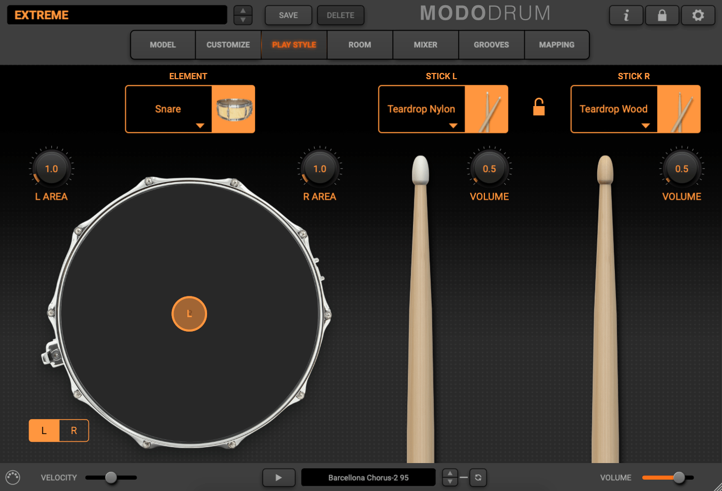Select the L hand toggle

44,430
